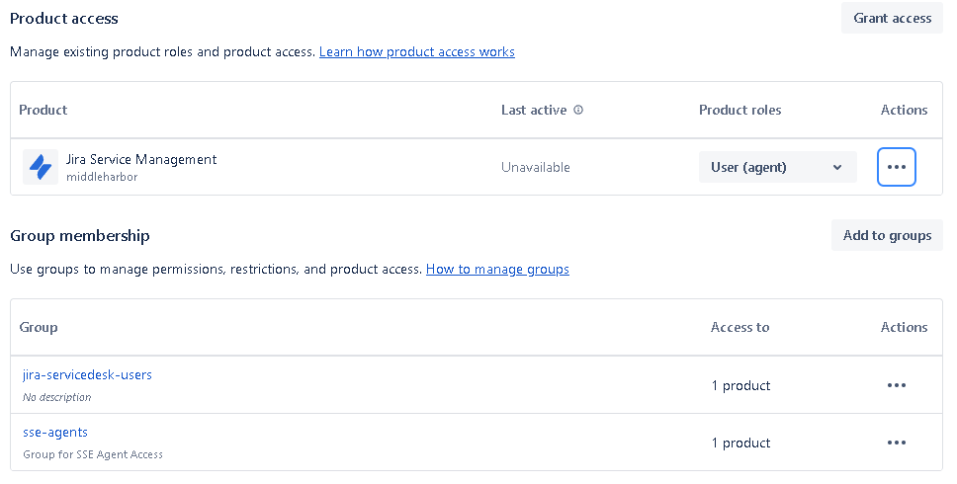Click the Access to column header
This screenshot has width=957, height=484.
pyautogui.click(x=739, y=328)
